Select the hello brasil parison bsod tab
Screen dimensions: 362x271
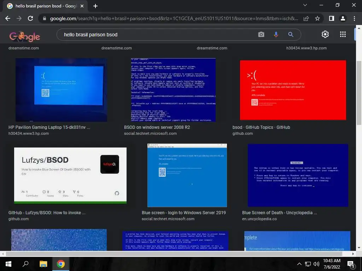(x=45, y=6)
